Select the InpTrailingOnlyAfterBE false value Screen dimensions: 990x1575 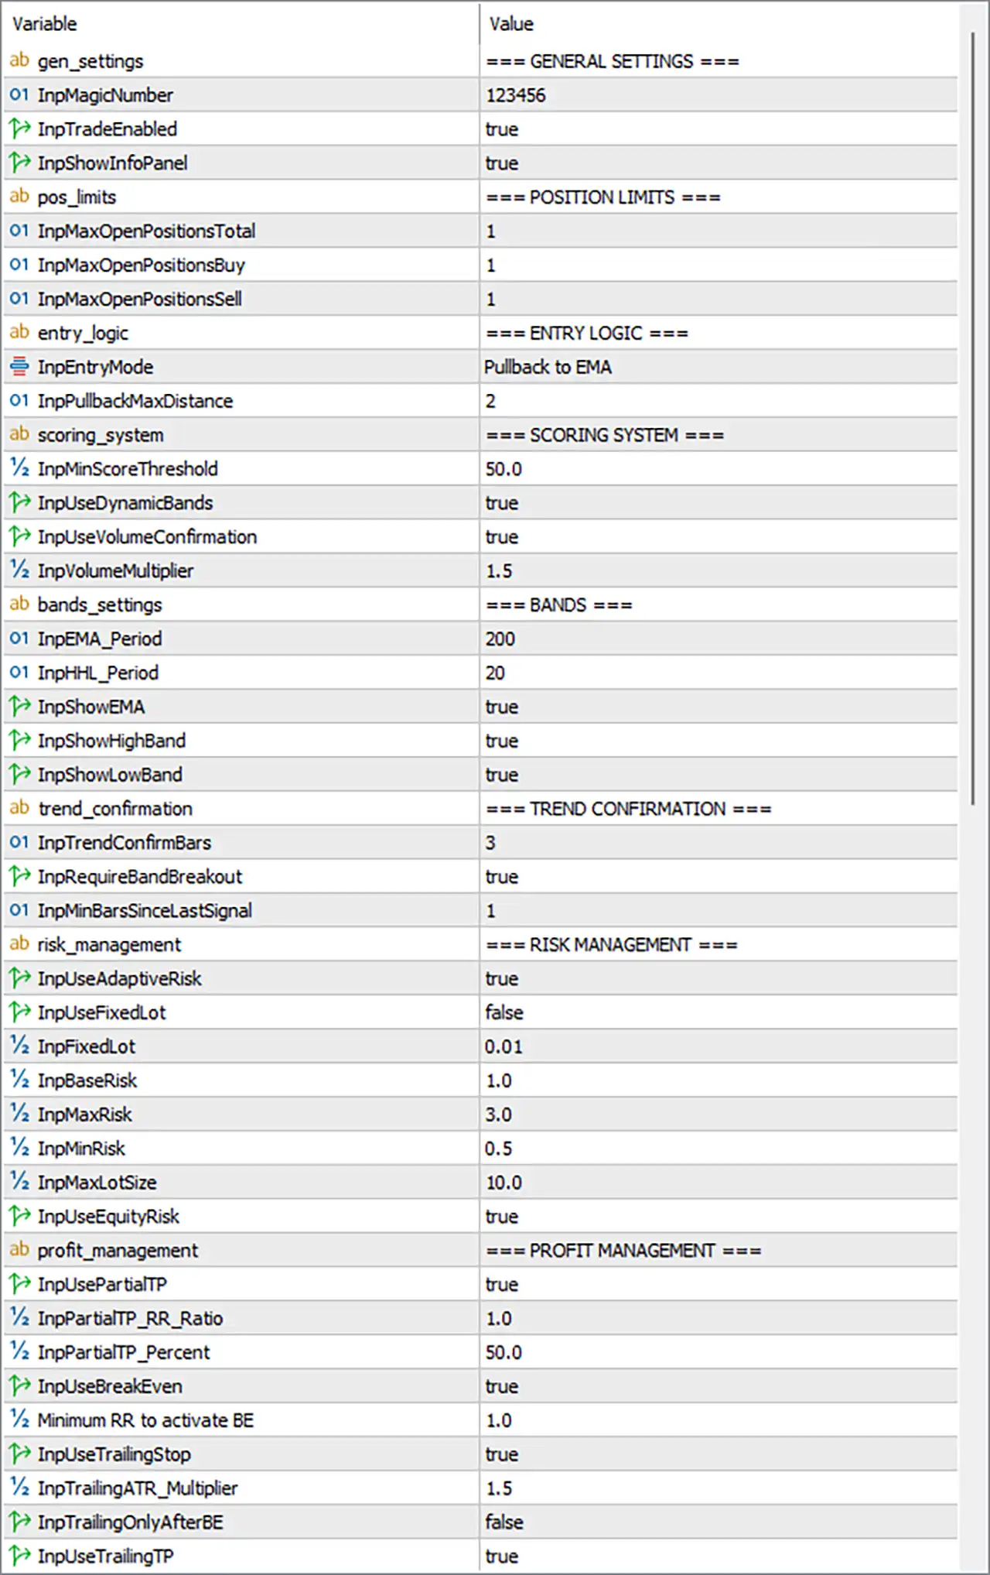[504, 1522]
